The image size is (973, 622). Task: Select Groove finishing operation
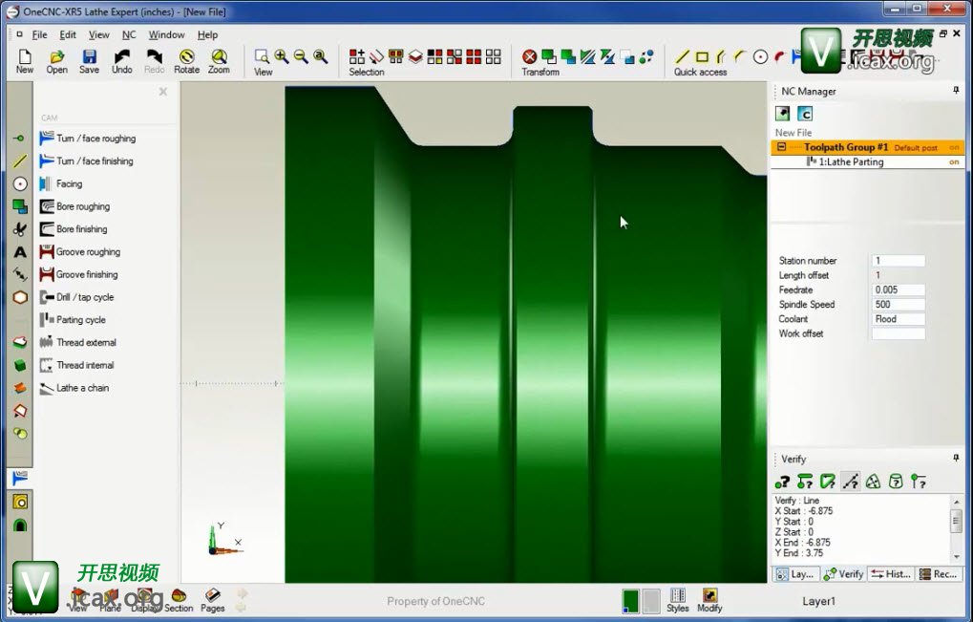pos(79,274)
